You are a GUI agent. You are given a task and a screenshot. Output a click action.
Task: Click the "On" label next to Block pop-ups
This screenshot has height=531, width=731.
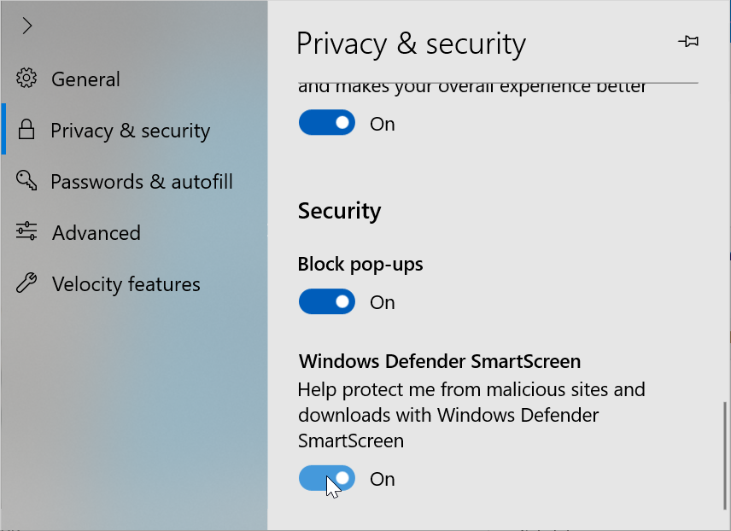tap(383, 302)
